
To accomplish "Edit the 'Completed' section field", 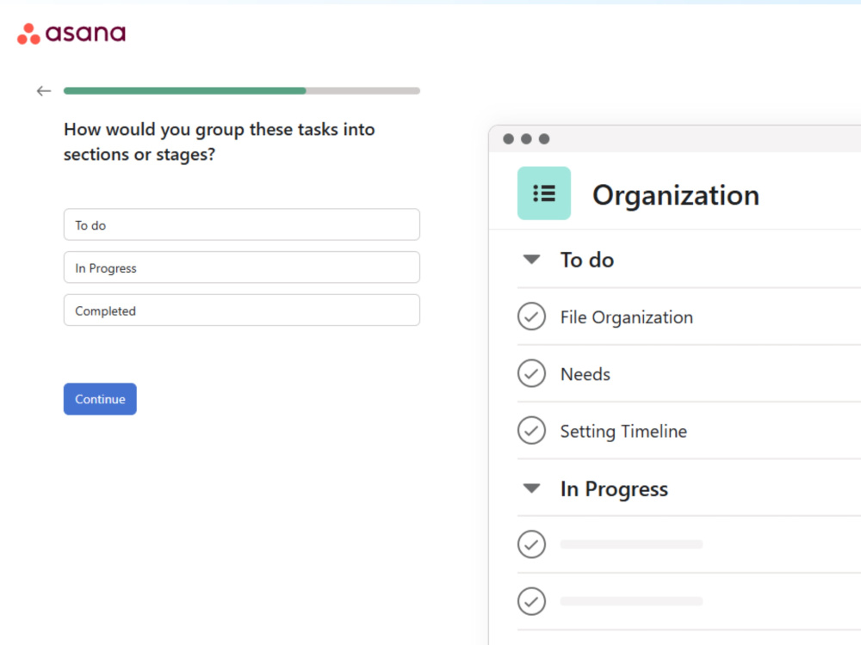I will [x=242, y=310].
